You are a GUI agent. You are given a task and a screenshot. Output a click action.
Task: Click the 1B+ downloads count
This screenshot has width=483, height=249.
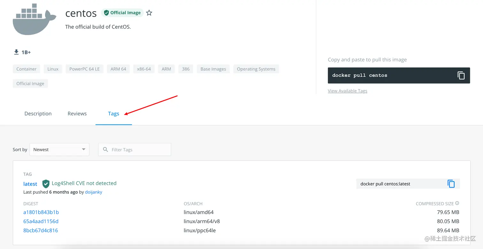(x=26, y=52)
